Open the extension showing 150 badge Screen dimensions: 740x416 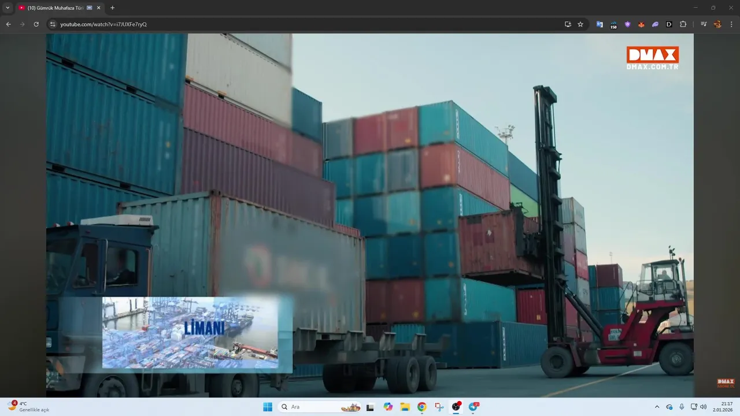pyautogui.click(x=613, y=25)
